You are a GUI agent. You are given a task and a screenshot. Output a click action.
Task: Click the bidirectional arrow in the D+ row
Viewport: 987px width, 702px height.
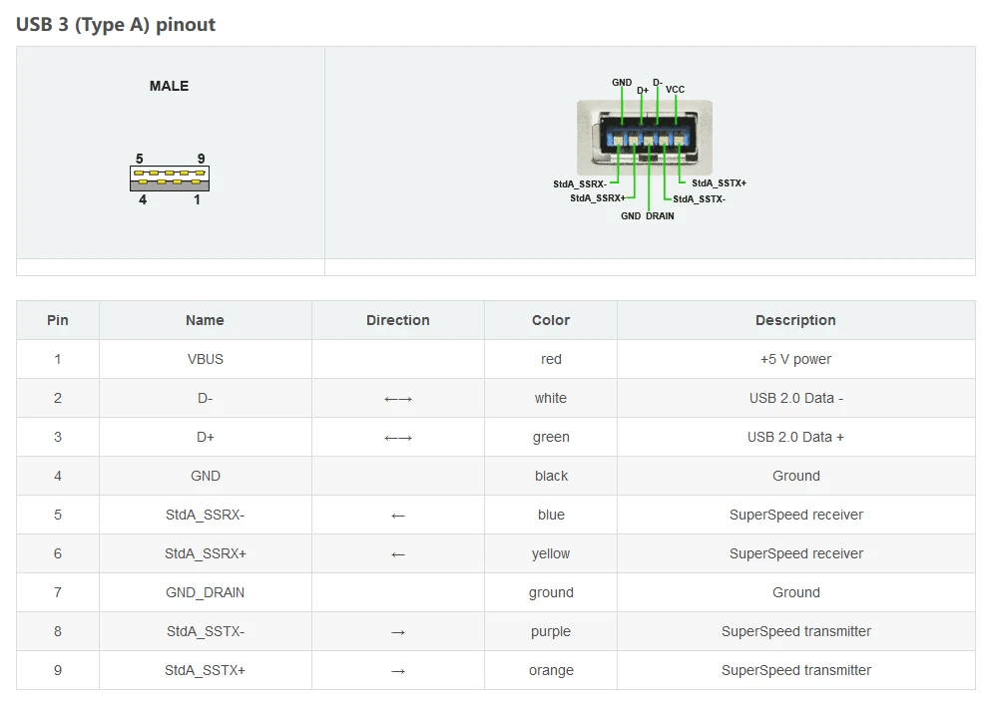(x=398, y=438)
